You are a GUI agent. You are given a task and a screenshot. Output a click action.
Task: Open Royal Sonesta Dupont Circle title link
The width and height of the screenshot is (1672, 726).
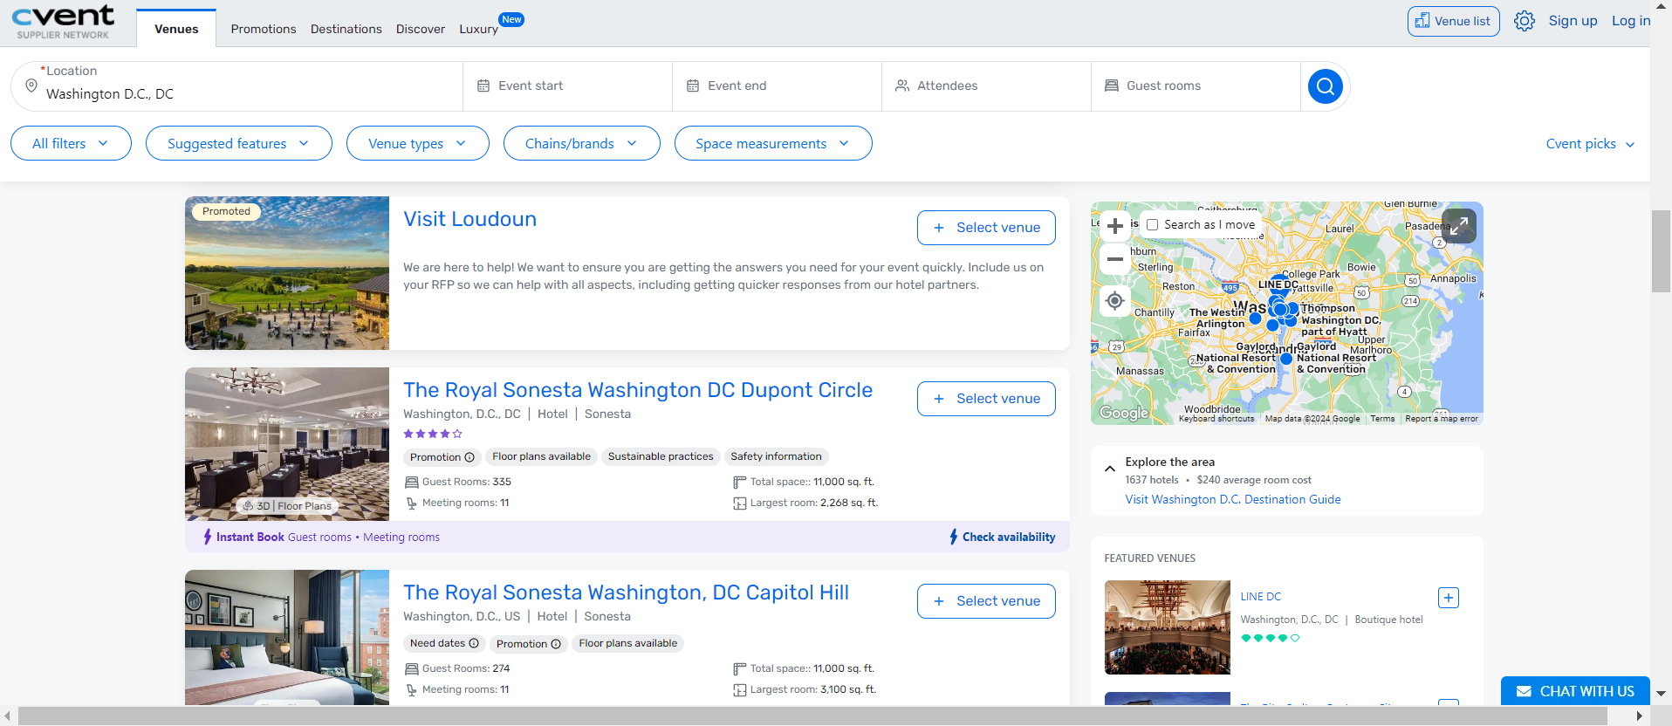[638, 390]
